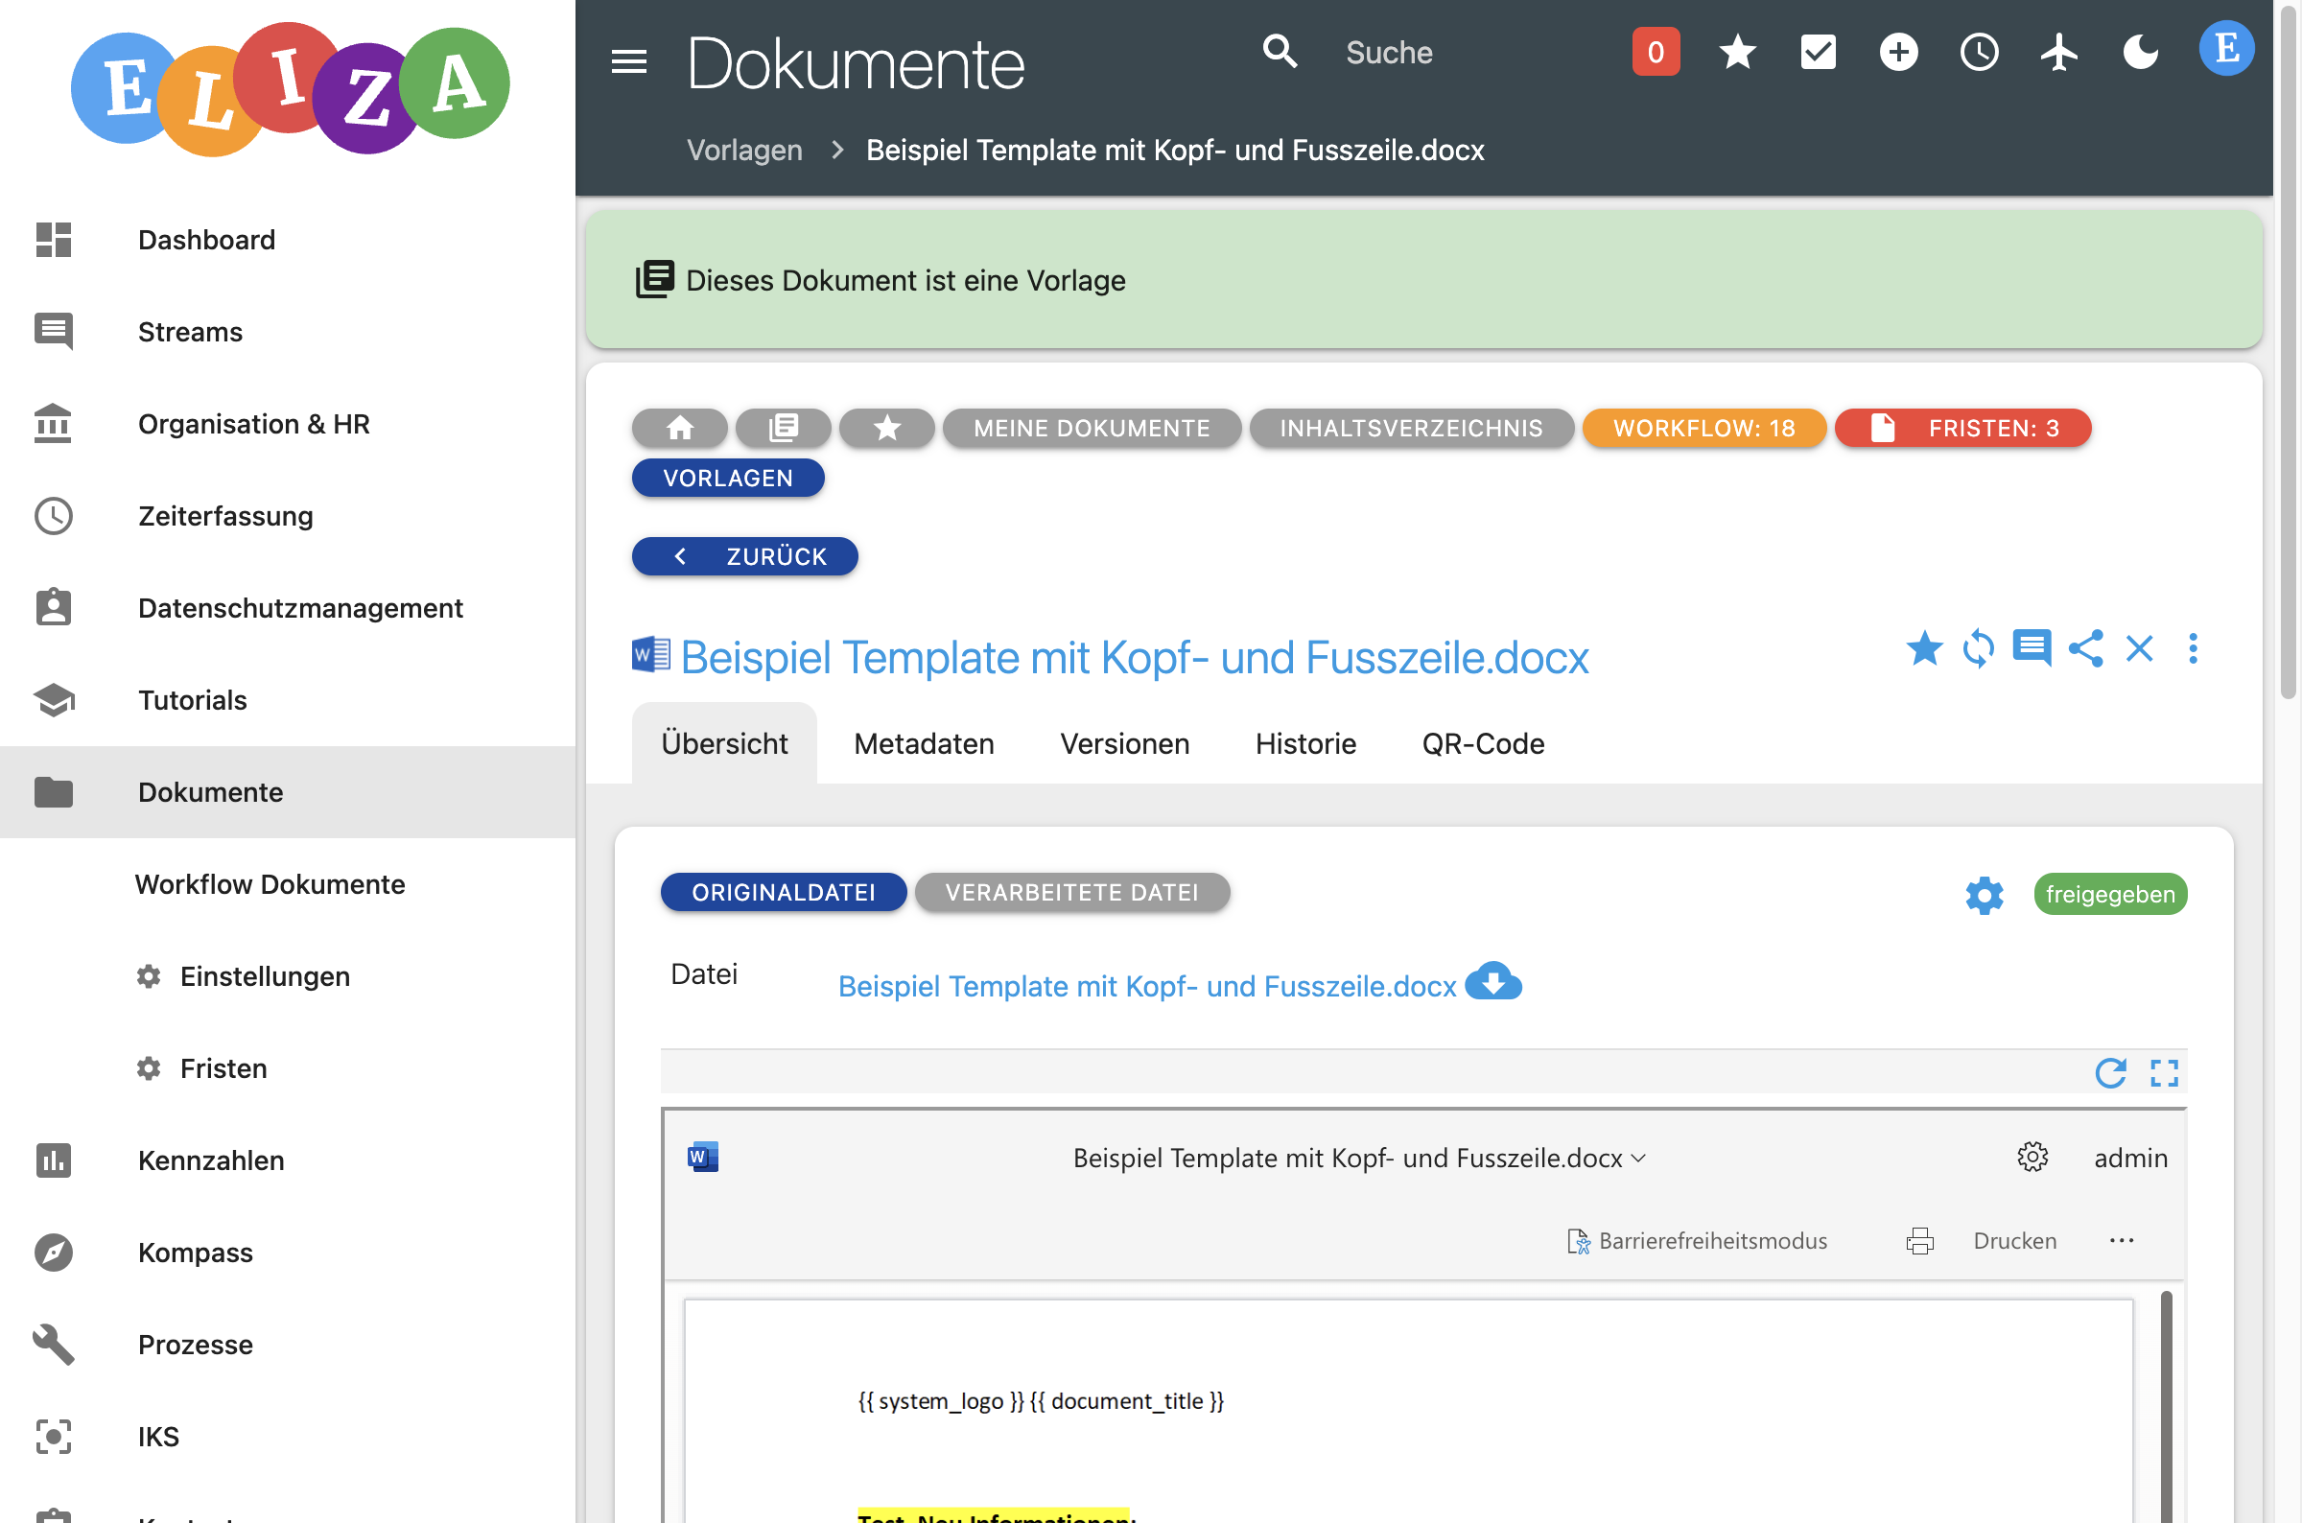
Task: Open WORKFLOW: 18 chip
Action: click(1703, 429)
